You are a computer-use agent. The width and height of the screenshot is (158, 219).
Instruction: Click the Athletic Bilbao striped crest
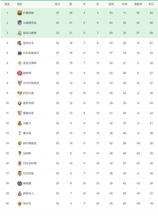pos(20,83)
